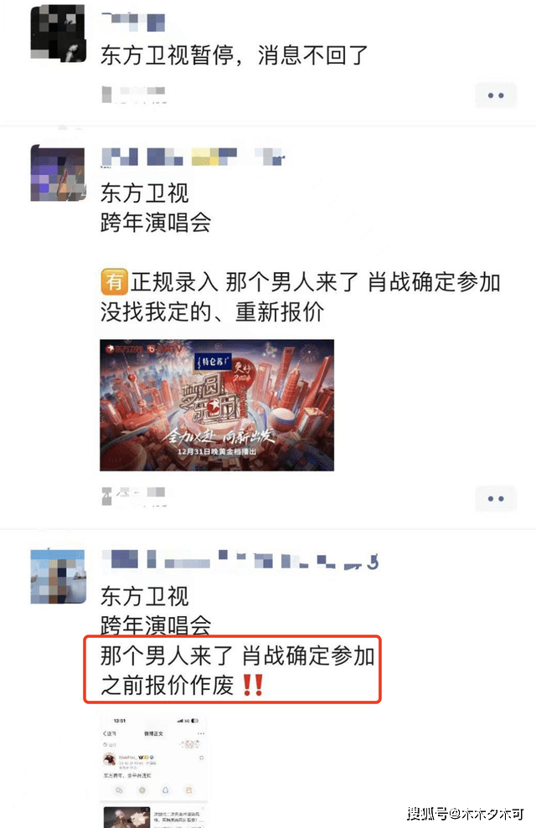Click the 搜狐号@木木夕木可 watermark
This screenshot has height=828, width=536.
tap(466, 814)
